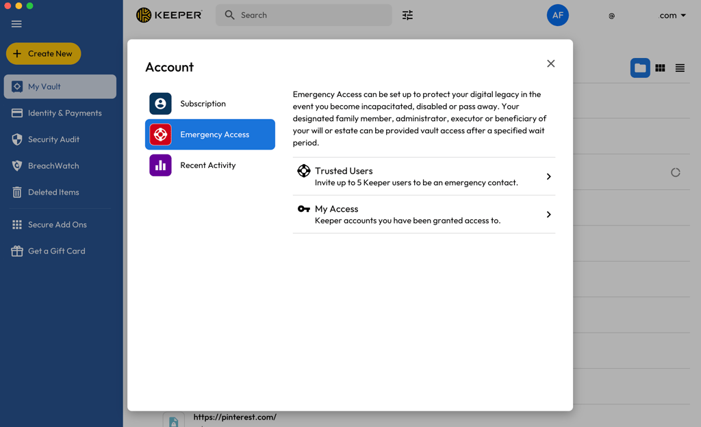Image resolution: width=701 pixels, height=427 pixels.
Task: Click the Subscription person icon
Action: [x=160, y=104]
